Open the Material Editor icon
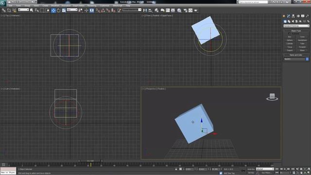The width and height of the screenshot is (311, 175). coord(179,10)
